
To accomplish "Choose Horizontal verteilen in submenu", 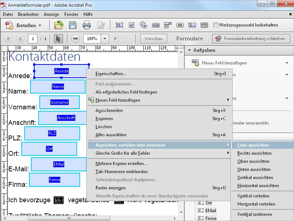I will pyautogui.click(x=263, y=204).
